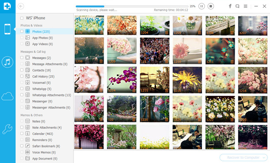Select yellow flower photo 1216
270x163 pixels.
pyautogui.click(x=187, y=80)
